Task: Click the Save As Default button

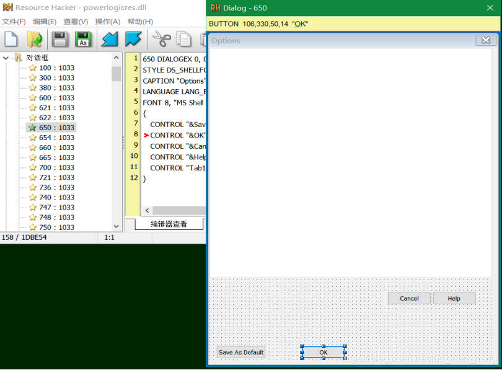Action: pos(241,352)
